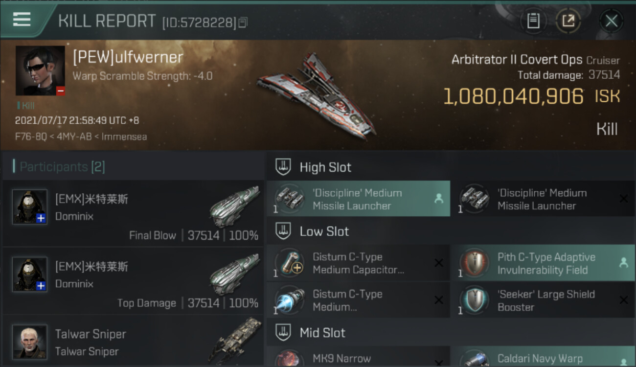Viewport: 636px width, 367px height.
Task: Copy kill report ID with copy icon
Action: 243,23
